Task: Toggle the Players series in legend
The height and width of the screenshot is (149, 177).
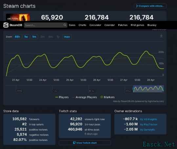Action: point(62,97)
